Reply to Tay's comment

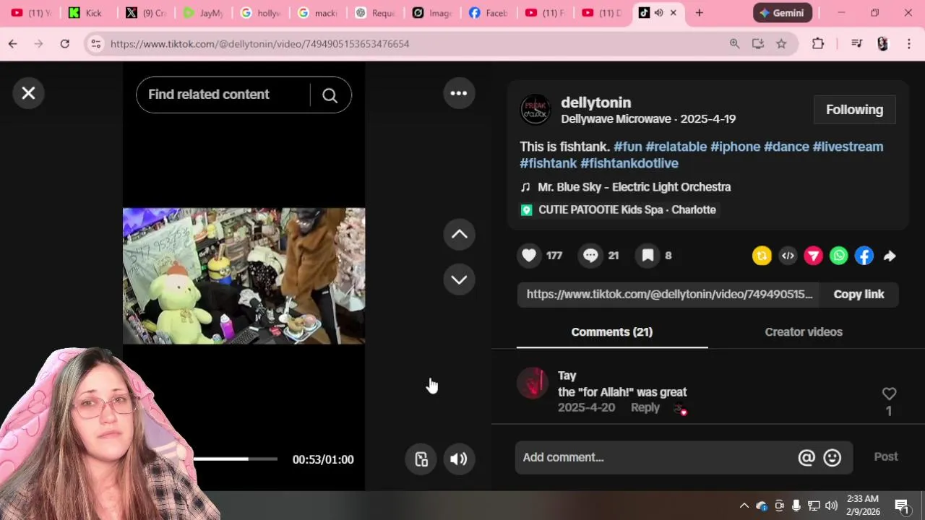tap(645, 407)
